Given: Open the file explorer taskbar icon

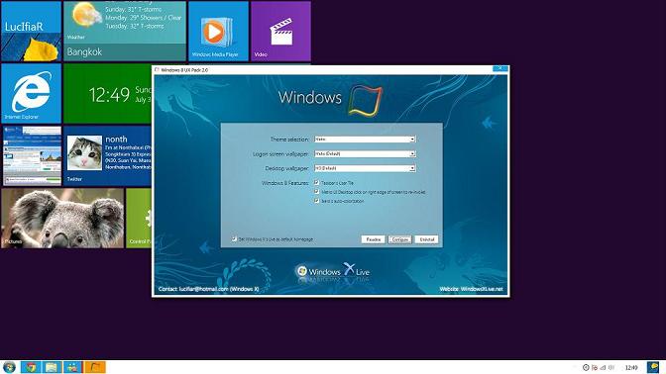Looking at the screenshot, I should pos(52,367).
